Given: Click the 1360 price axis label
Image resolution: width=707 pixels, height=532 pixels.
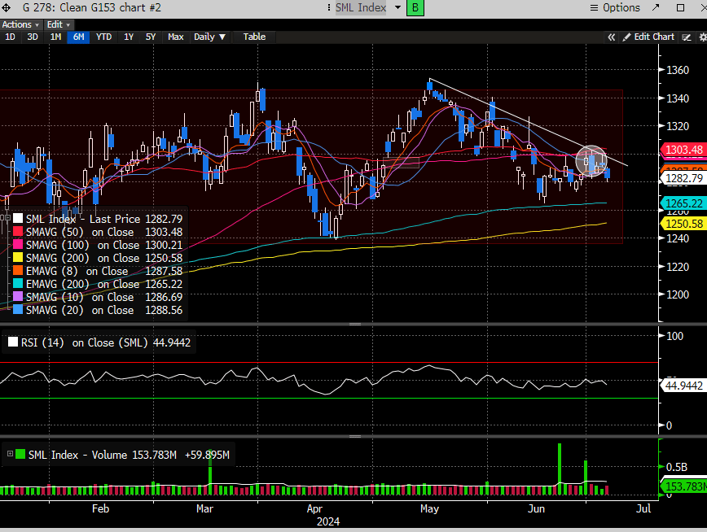Looking at the screenshot, I should [x=678, y=70].
